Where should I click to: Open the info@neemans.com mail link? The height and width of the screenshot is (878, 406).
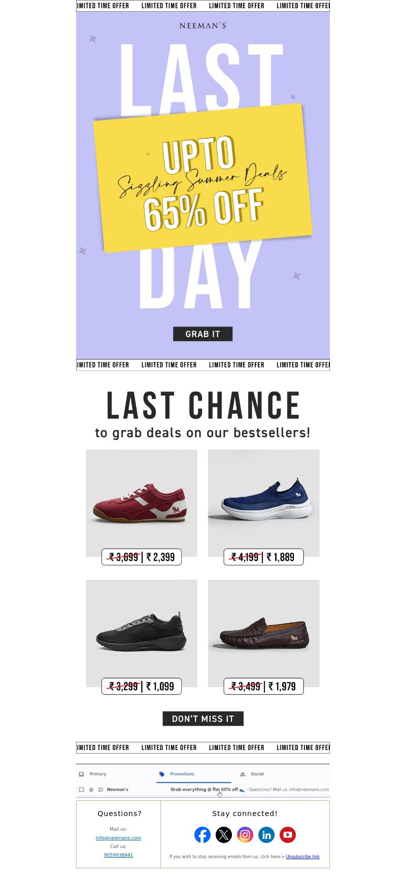118,838
